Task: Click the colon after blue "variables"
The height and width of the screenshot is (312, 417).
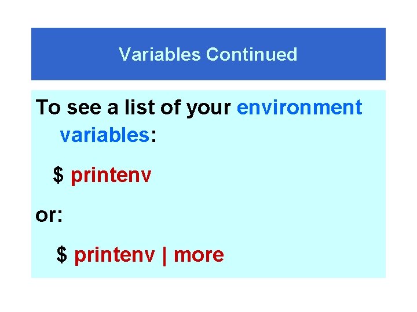Action: coord(153,136)
